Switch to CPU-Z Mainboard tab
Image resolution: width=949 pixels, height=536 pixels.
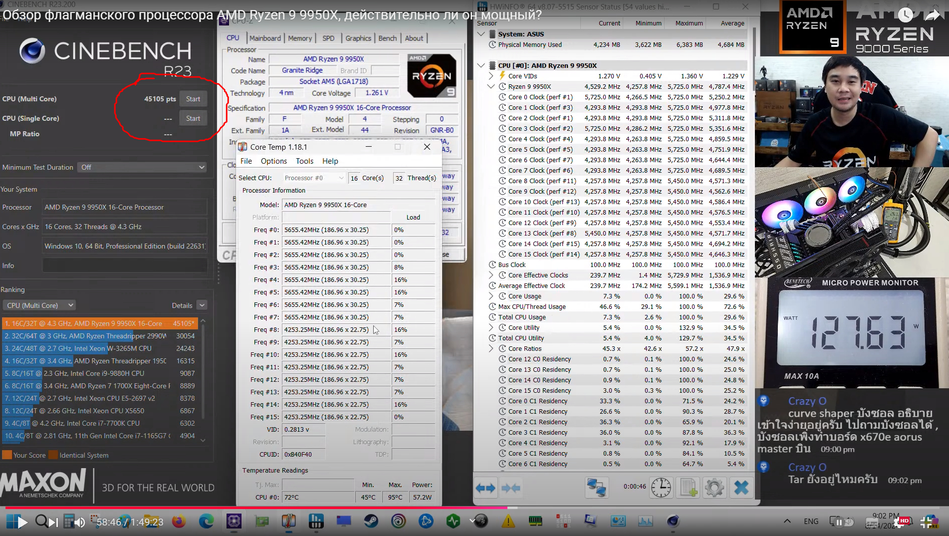pyautogui.click(x=265, y=38)
